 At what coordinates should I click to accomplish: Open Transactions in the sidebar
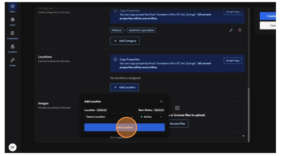click(12, 35)
